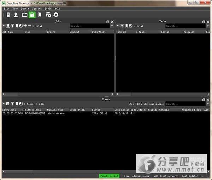Close the Tasks panel
The height and width of the screenshot is (180, 212).
click(208, 22)
